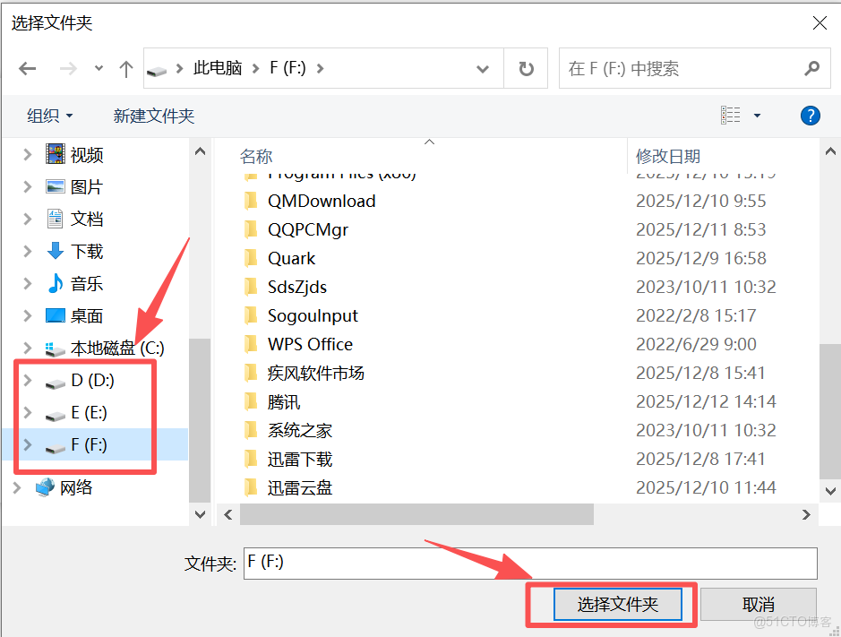
Task: Click the blue help question mark icon
Action: (810, 115)
